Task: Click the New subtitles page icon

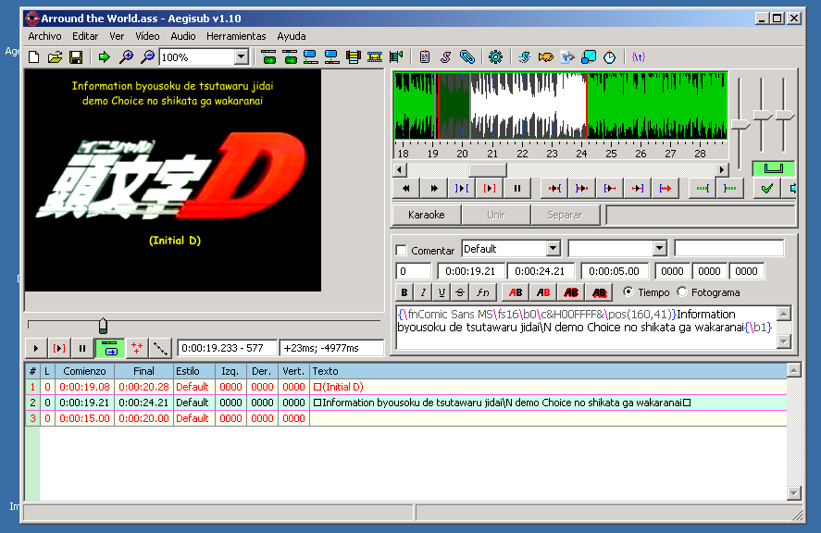Action: tap(34, 57)
